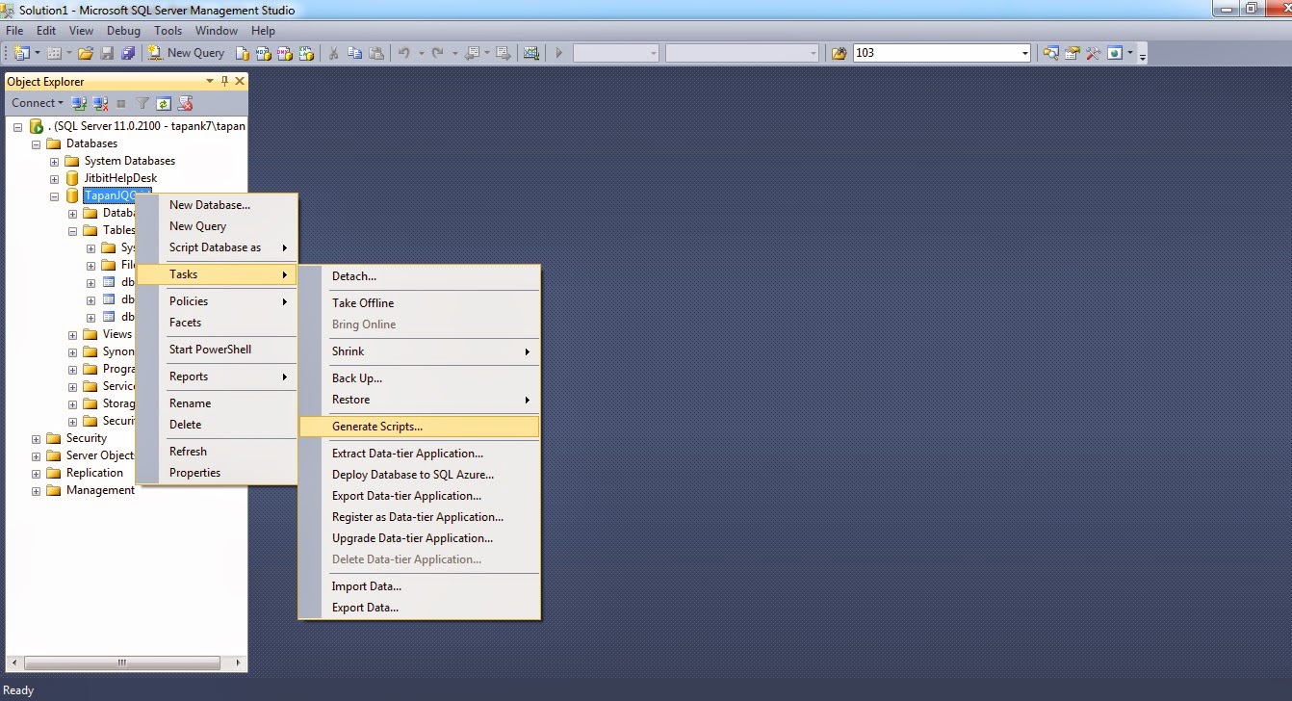The width and height of the screenshot is (1292, 701).
Task: Open the Open File folder icon
Action: [x=85, y=53]
